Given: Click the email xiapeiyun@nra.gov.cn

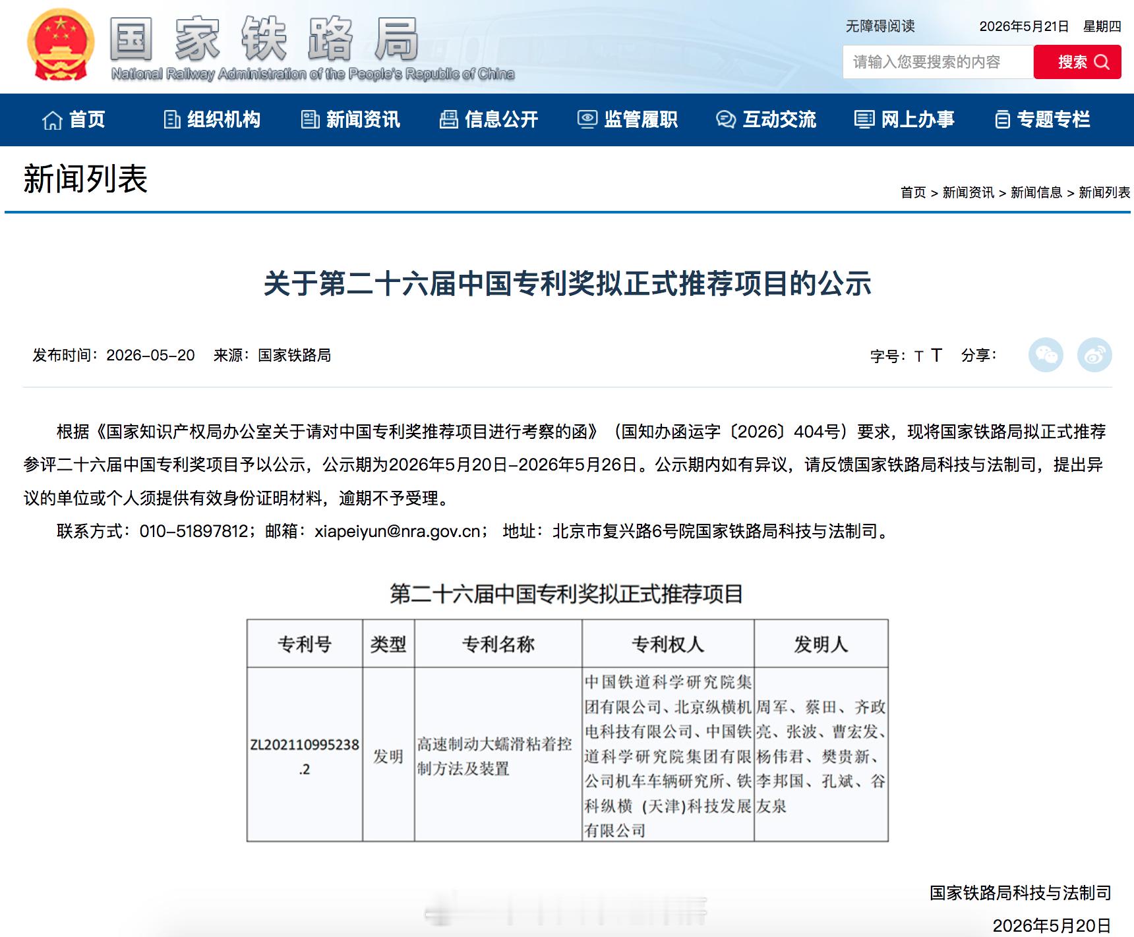Looking at the screenshot, I should tap(398, 531).
